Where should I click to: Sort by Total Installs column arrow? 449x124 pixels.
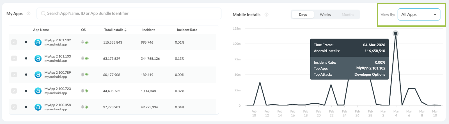125,30
